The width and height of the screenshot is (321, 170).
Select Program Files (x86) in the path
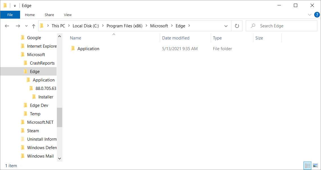(124, 26)
